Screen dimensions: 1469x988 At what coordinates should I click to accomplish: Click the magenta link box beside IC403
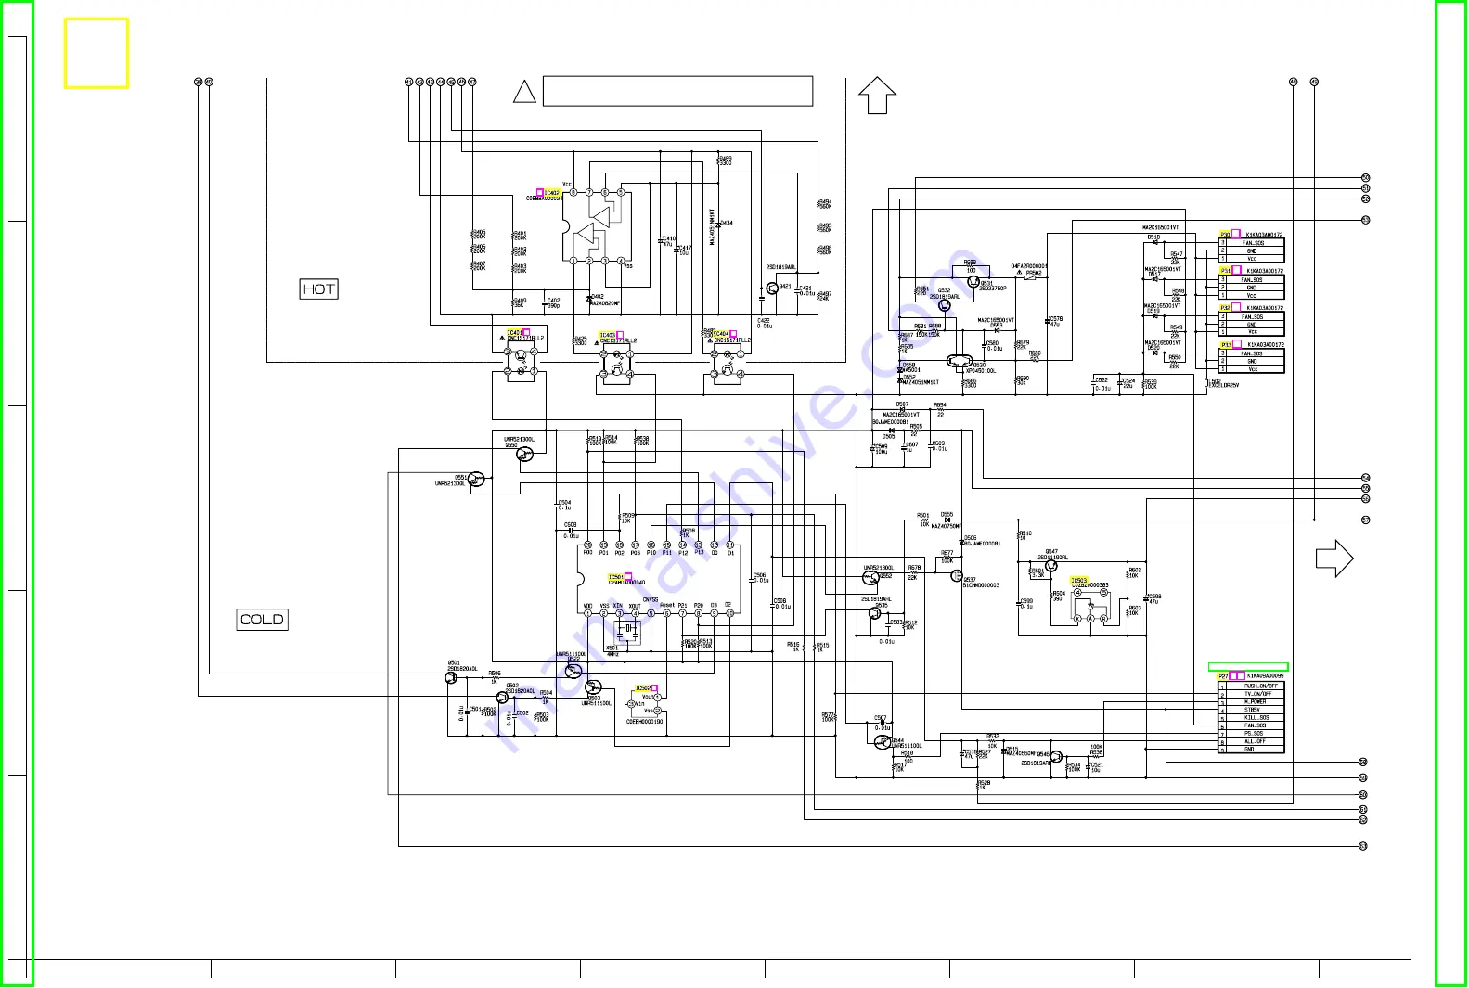620,335
